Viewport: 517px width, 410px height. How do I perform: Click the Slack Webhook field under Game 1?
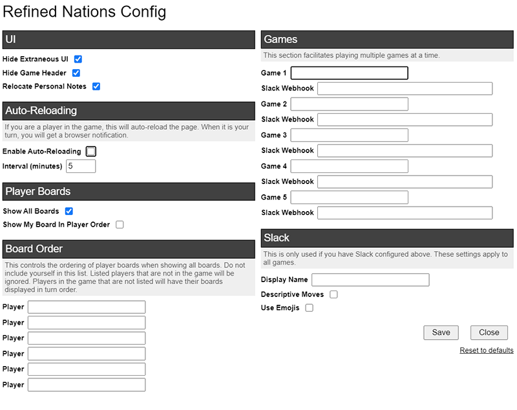(x=405, y=88)
